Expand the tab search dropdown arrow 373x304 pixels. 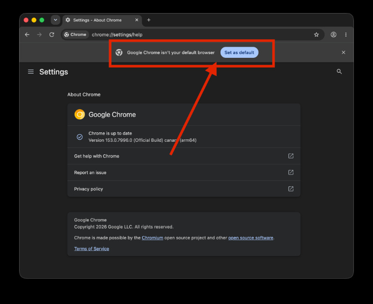(x=55, y=20)
